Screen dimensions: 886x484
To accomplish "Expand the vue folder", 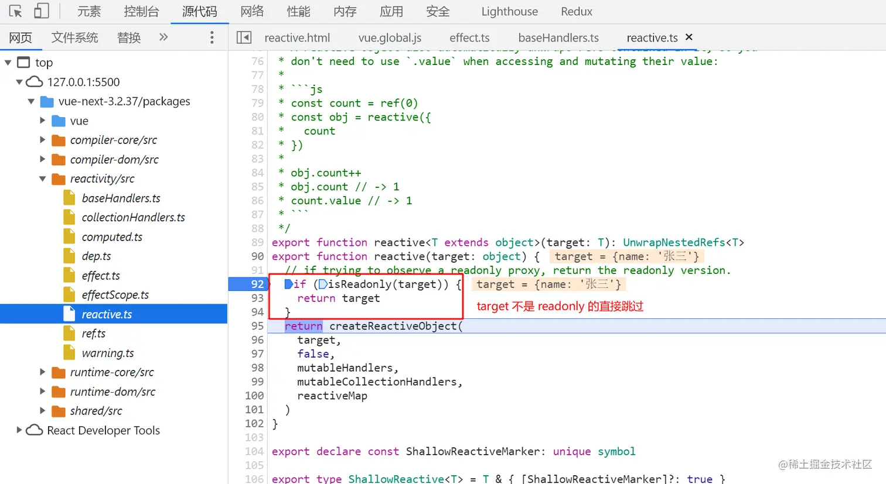I will (x=42, y=121).
